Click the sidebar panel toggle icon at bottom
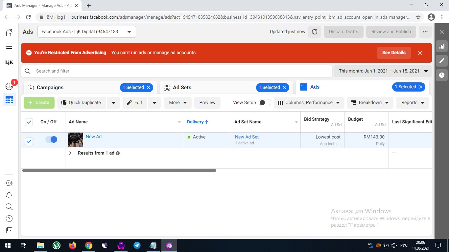The image size is (449, 252). (x=9, y=230)
